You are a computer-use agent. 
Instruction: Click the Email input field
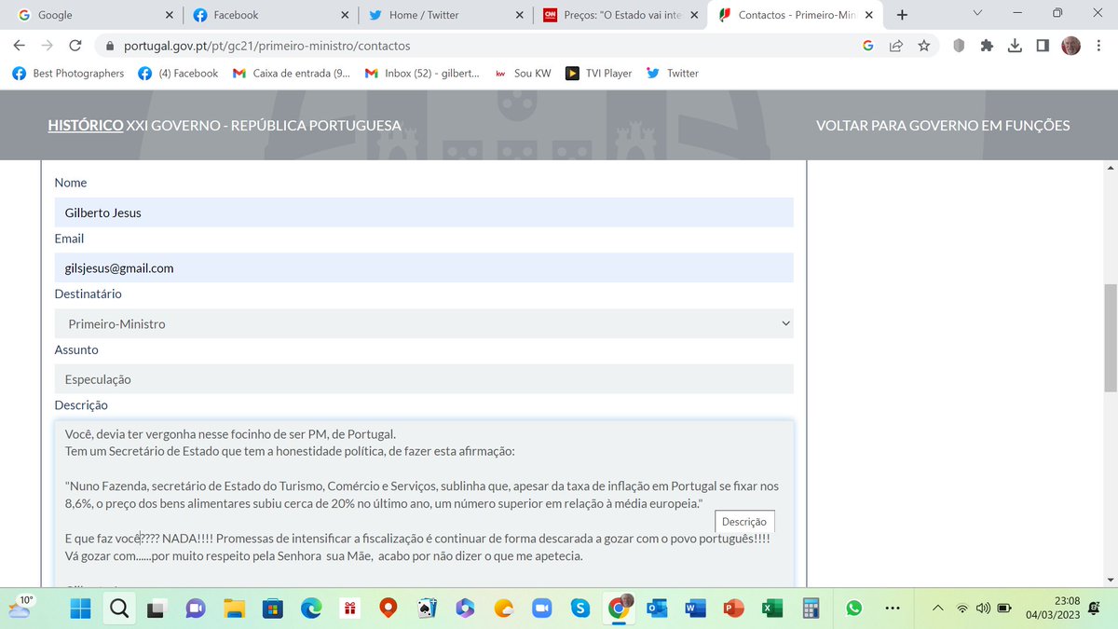click(x=424, y=268)
